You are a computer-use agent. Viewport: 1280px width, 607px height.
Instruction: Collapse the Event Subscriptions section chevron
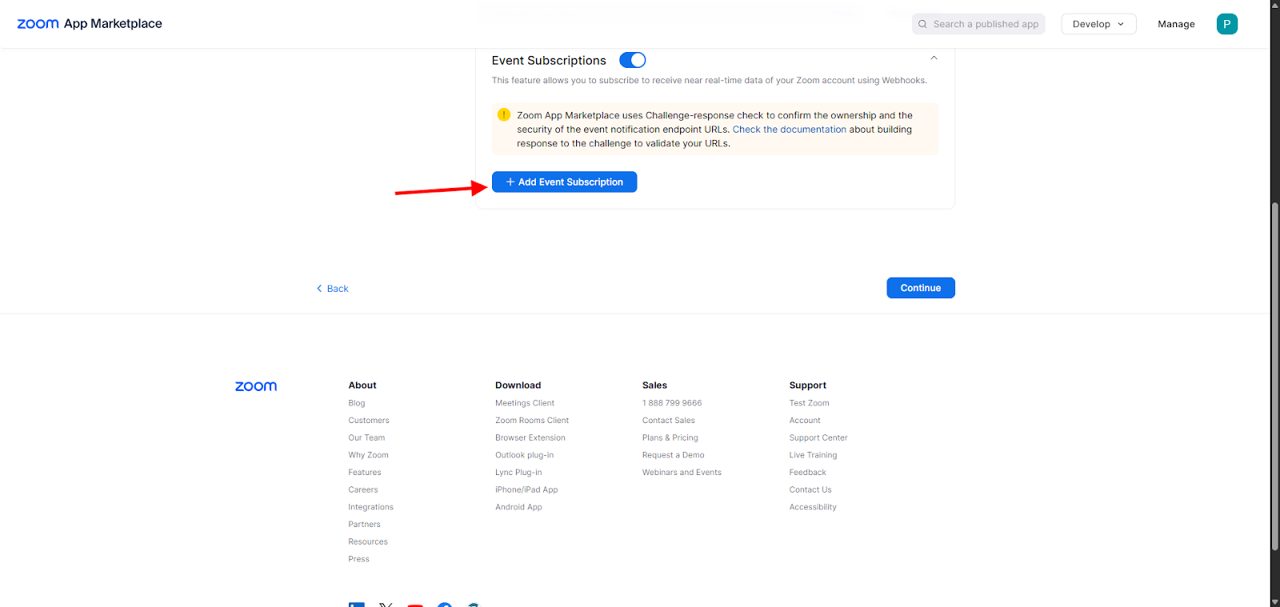click(x=934, y=58)
